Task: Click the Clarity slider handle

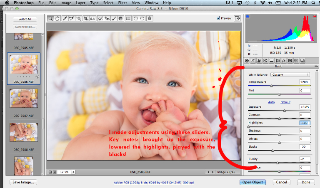Action: pyautogui.click(x=277, y=163)
